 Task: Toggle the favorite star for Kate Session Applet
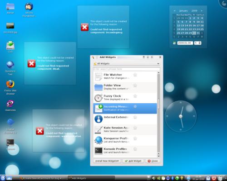[135, 128]
